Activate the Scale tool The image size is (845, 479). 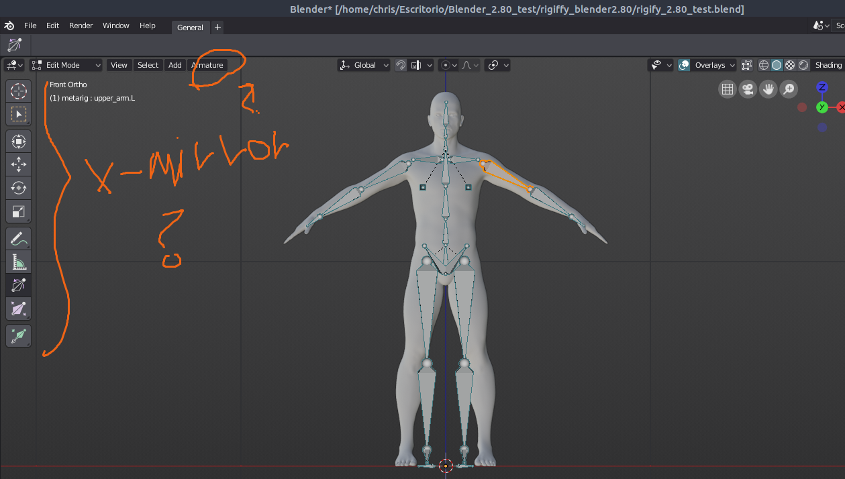point(19,213)
